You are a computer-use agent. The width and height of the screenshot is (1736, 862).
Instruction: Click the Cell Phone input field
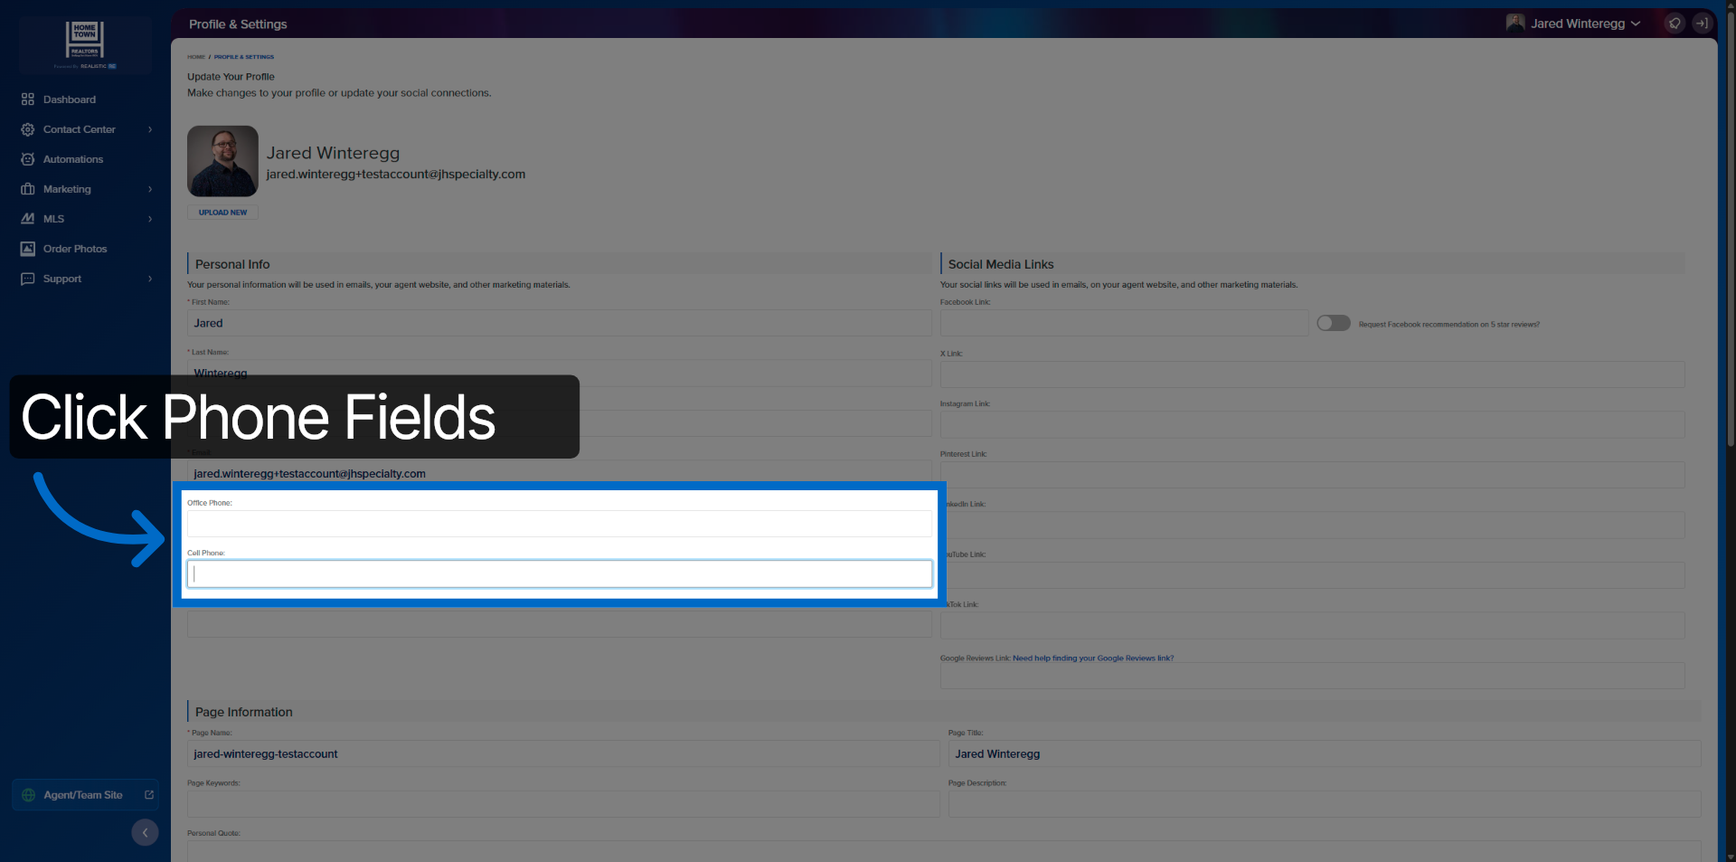pyautogui.click(x=560, y=574)
